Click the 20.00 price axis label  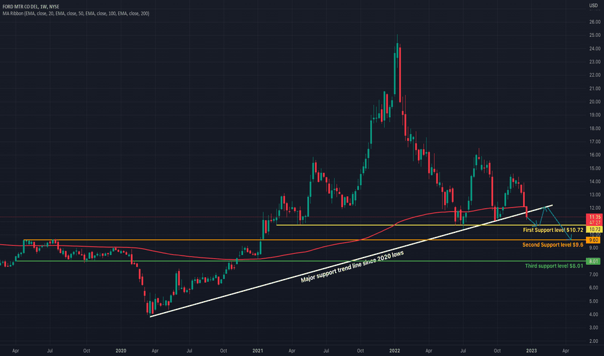tap(595, 102)
